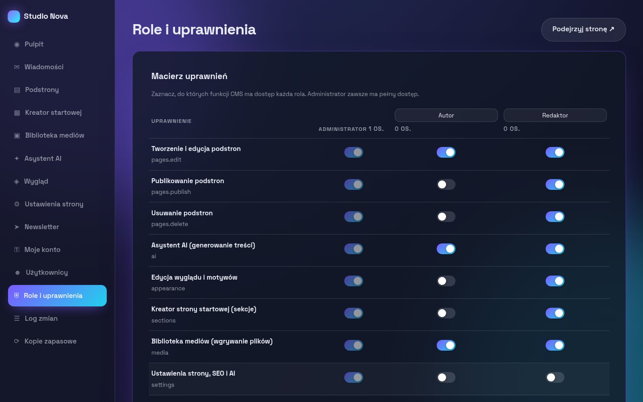This screenshot has height=402, width=643.
Task: Click the Newsletter send arrow icon
Action: 17,227
